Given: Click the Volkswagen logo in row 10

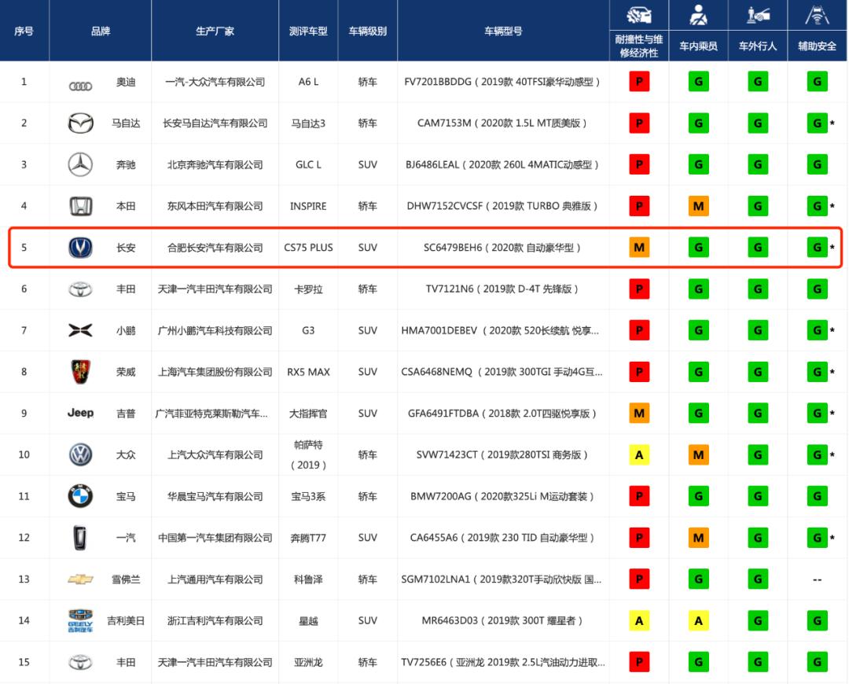Looking at the screenshot, I should 81,454.
